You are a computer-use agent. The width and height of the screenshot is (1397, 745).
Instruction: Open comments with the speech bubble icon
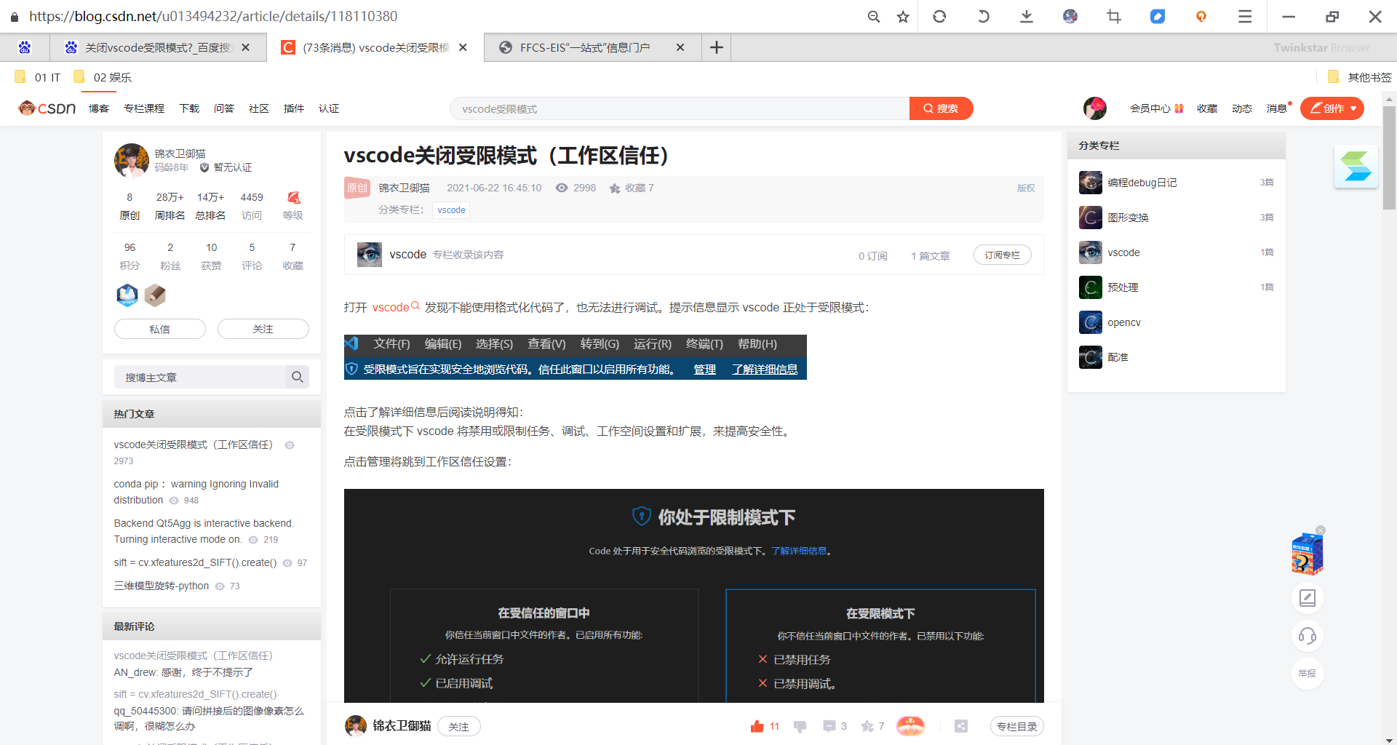point(829,726)
